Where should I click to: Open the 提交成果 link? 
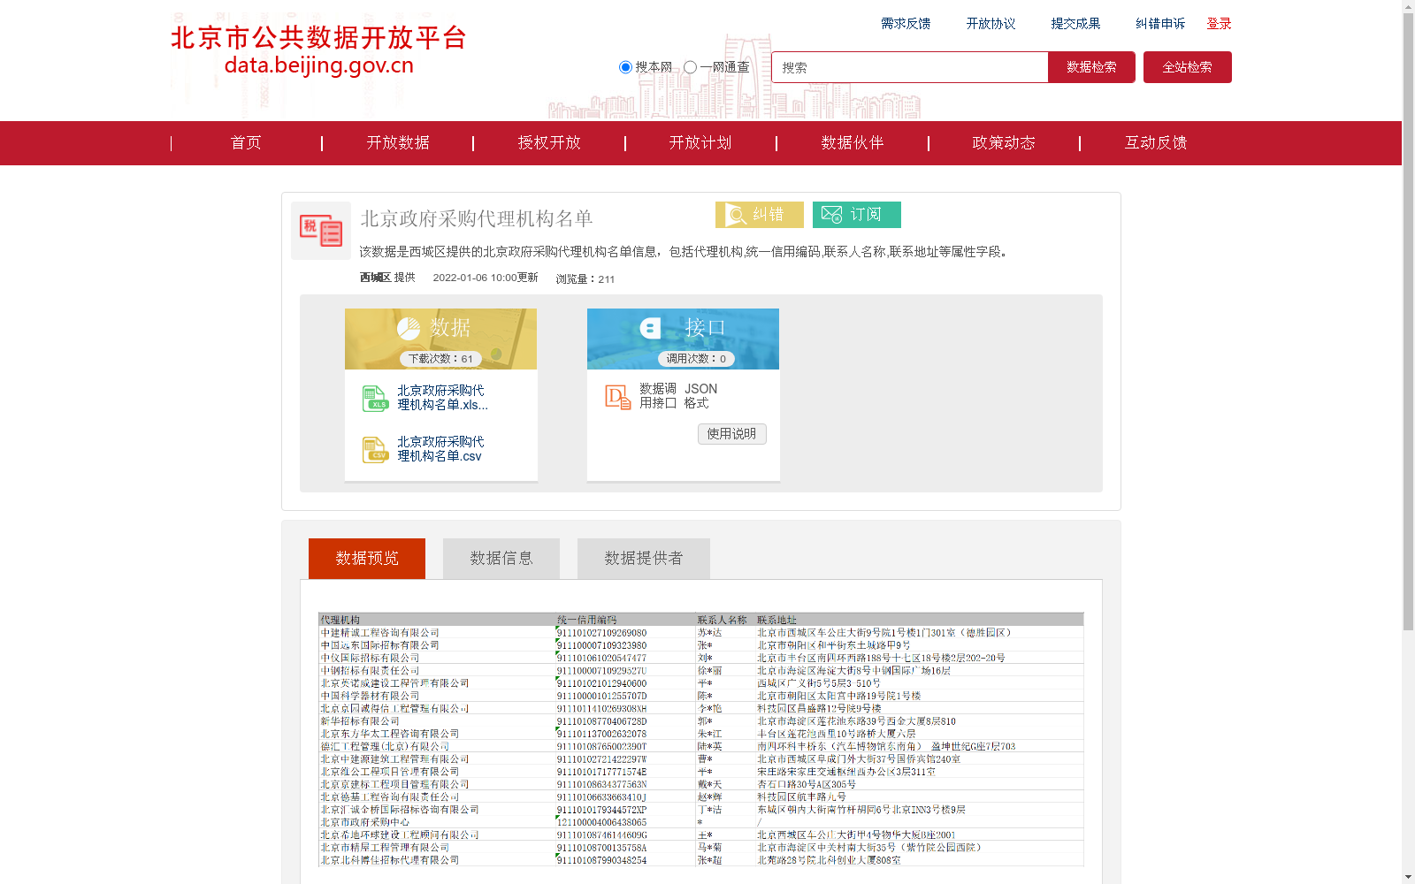coord(1075,24)
